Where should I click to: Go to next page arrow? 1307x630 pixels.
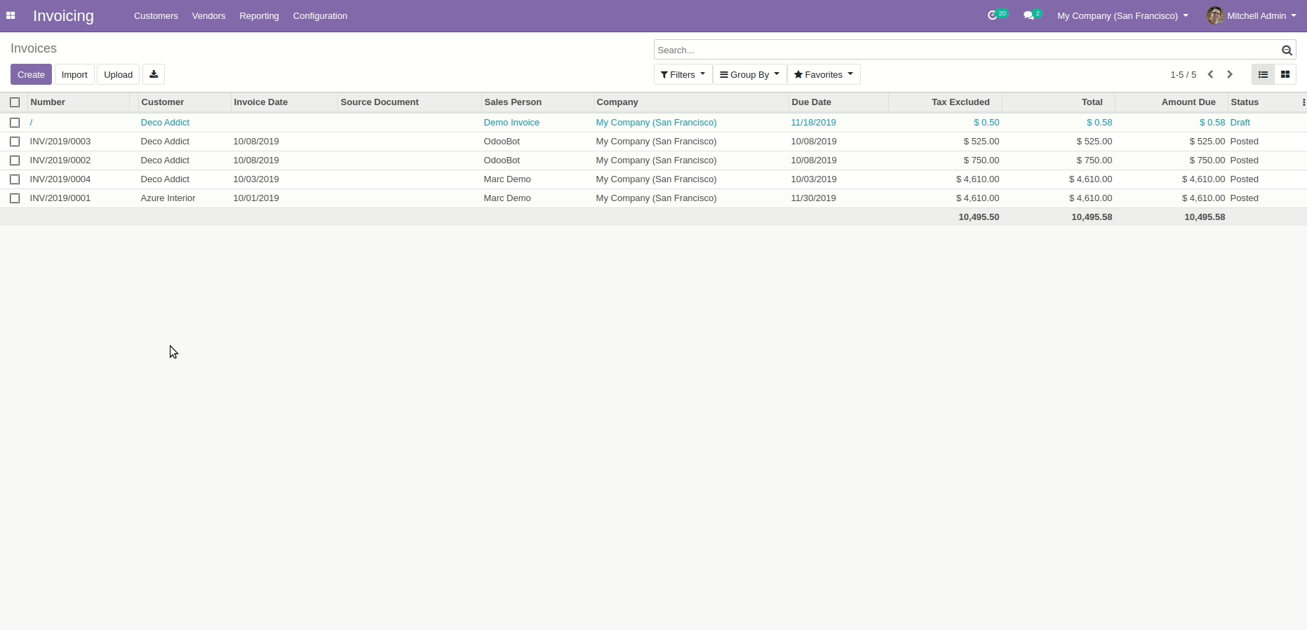tap(1230, 74)
